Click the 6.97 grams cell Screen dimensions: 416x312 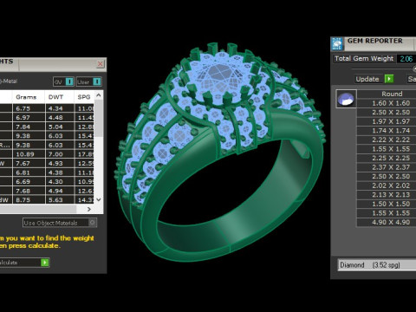coord(29,118)
